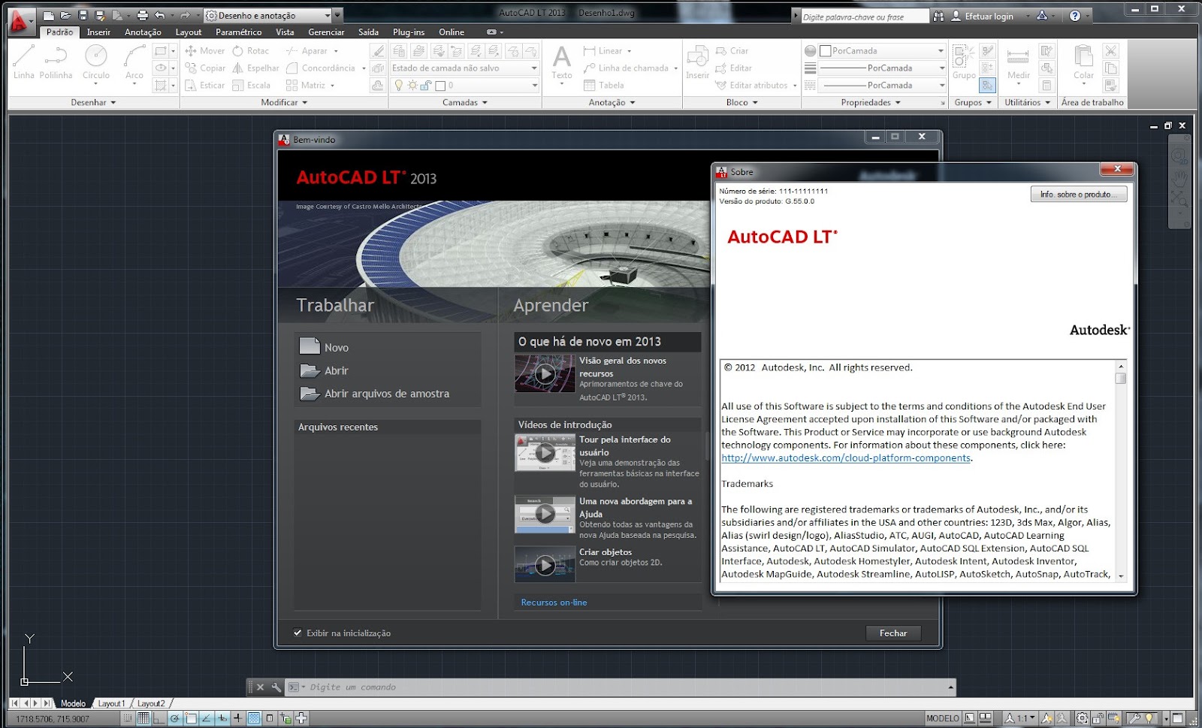Click the Novo icon in Bem-vindo window
The height and width of the screenshot is (728, 1202).
(310, 346)
